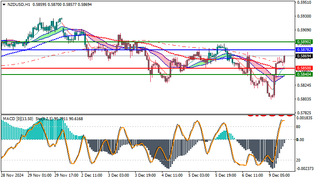Select the 5 Dec 03:00 time label
The height and width of the screenshot is (180, 314).
199,175
